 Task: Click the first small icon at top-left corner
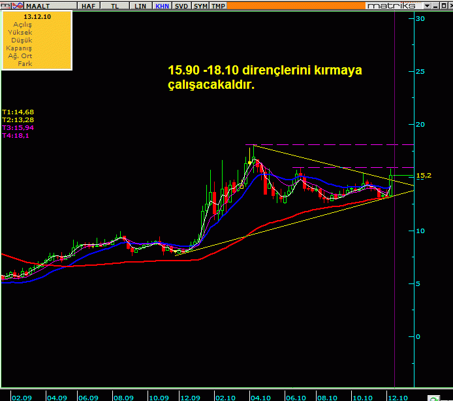4,5
